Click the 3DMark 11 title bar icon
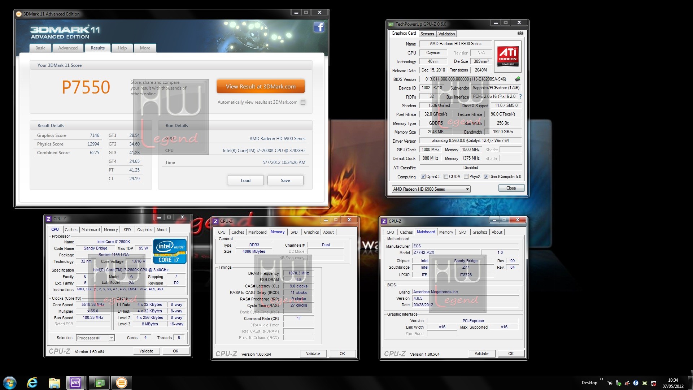The width and height of the screenshot is (693, 390). [x=19, y=14]
